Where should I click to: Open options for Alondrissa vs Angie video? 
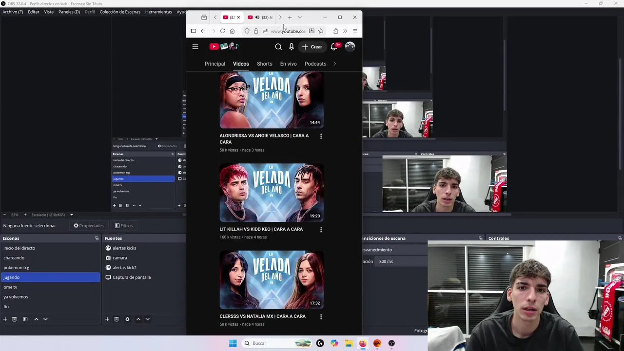pyautogui.click(x=321, y=136)
